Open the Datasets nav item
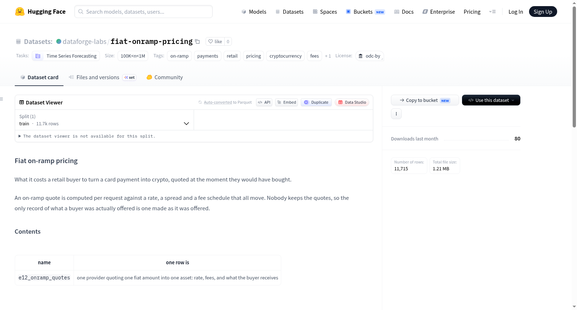This screenshot has width=577, height=310. 290,12
